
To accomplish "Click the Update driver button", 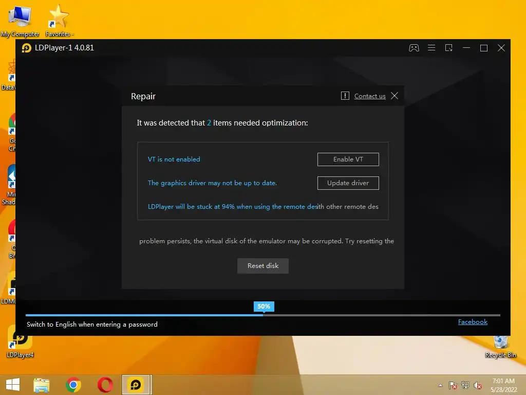I will pyautogui.click(x=348, y=183).
